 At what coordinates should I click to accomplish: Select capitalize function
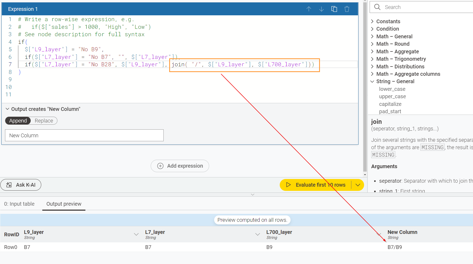(x=390, y=104)
